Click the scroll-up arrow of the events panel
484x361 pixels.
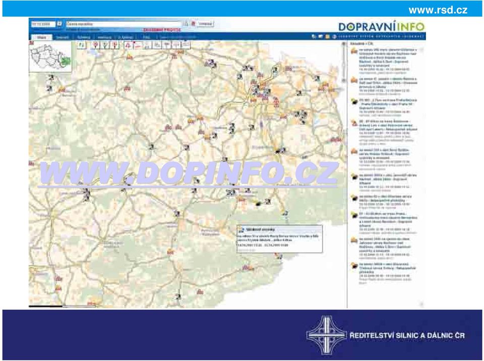pyautogui.click(x=421, y=50)
